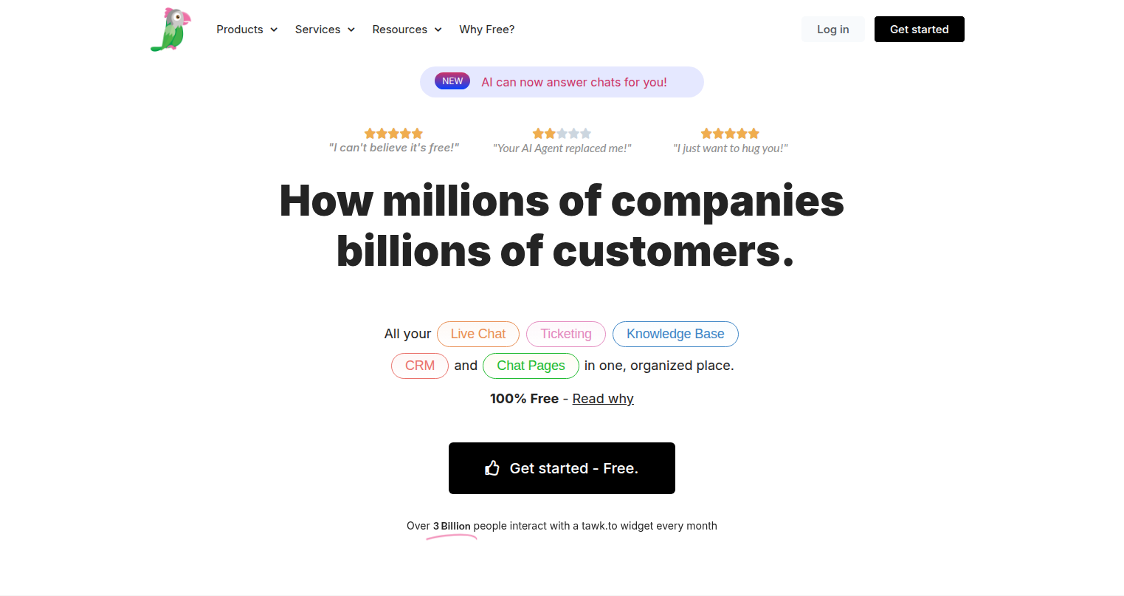Click the header Get started button
Screen dimensions: 1124x596
[919, 30]
